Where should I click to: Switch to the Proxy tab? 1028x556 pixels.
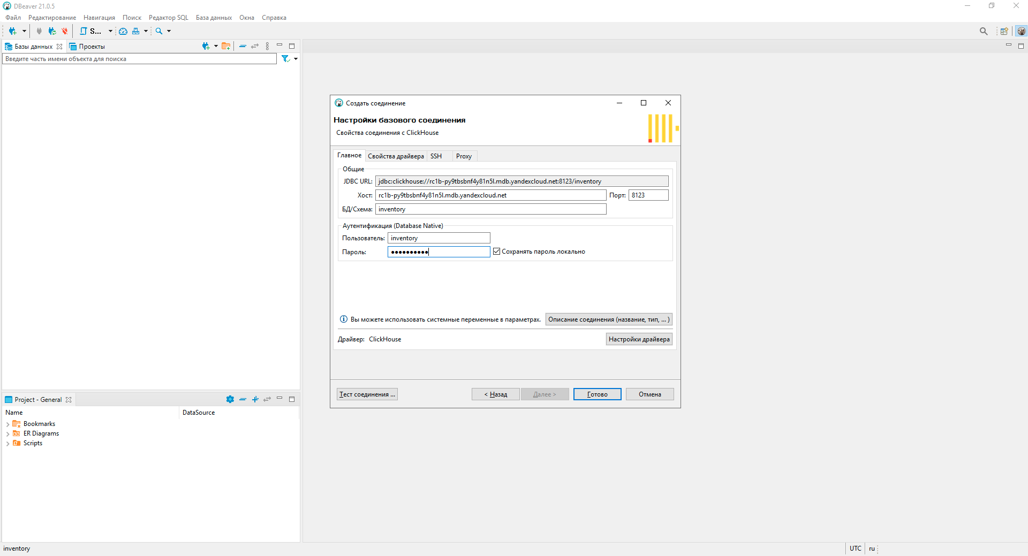[x=464, y=156]
